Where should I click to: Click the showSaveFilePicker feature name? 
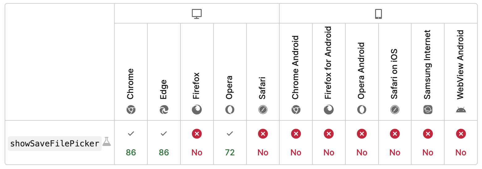coord(55,144)
